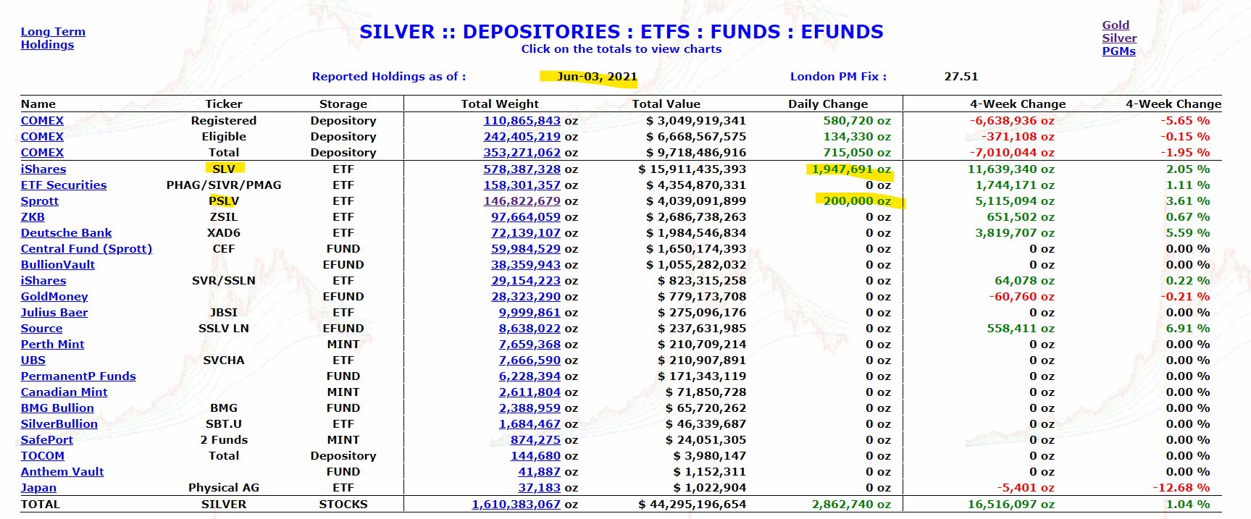View chart for 353,271,062 oz total
This screenshot has height=519, width=1251.
[522, 153]
